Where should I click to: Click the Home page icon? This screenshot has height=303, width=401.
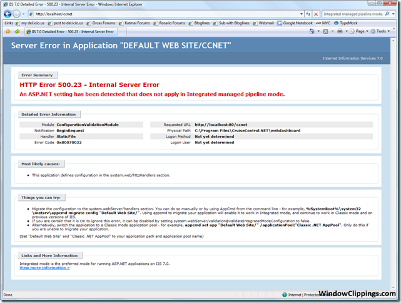point(312,31)
